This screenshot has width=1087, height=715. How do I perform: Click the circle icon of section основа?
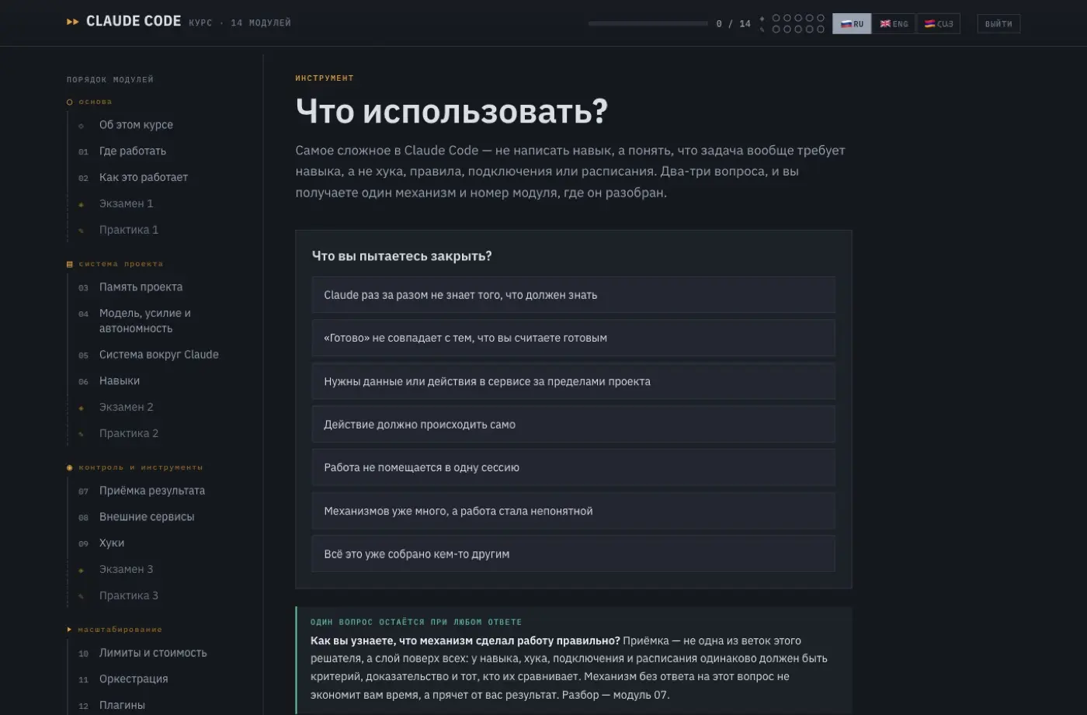[70, 102]
